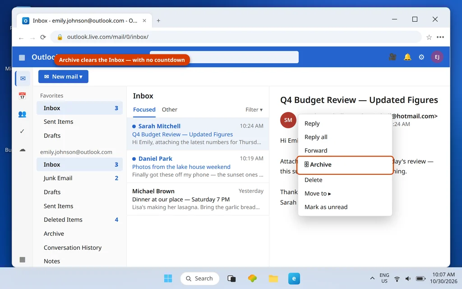
Task: Open the Filter dropdown
Action: click(x=254, y=110)
